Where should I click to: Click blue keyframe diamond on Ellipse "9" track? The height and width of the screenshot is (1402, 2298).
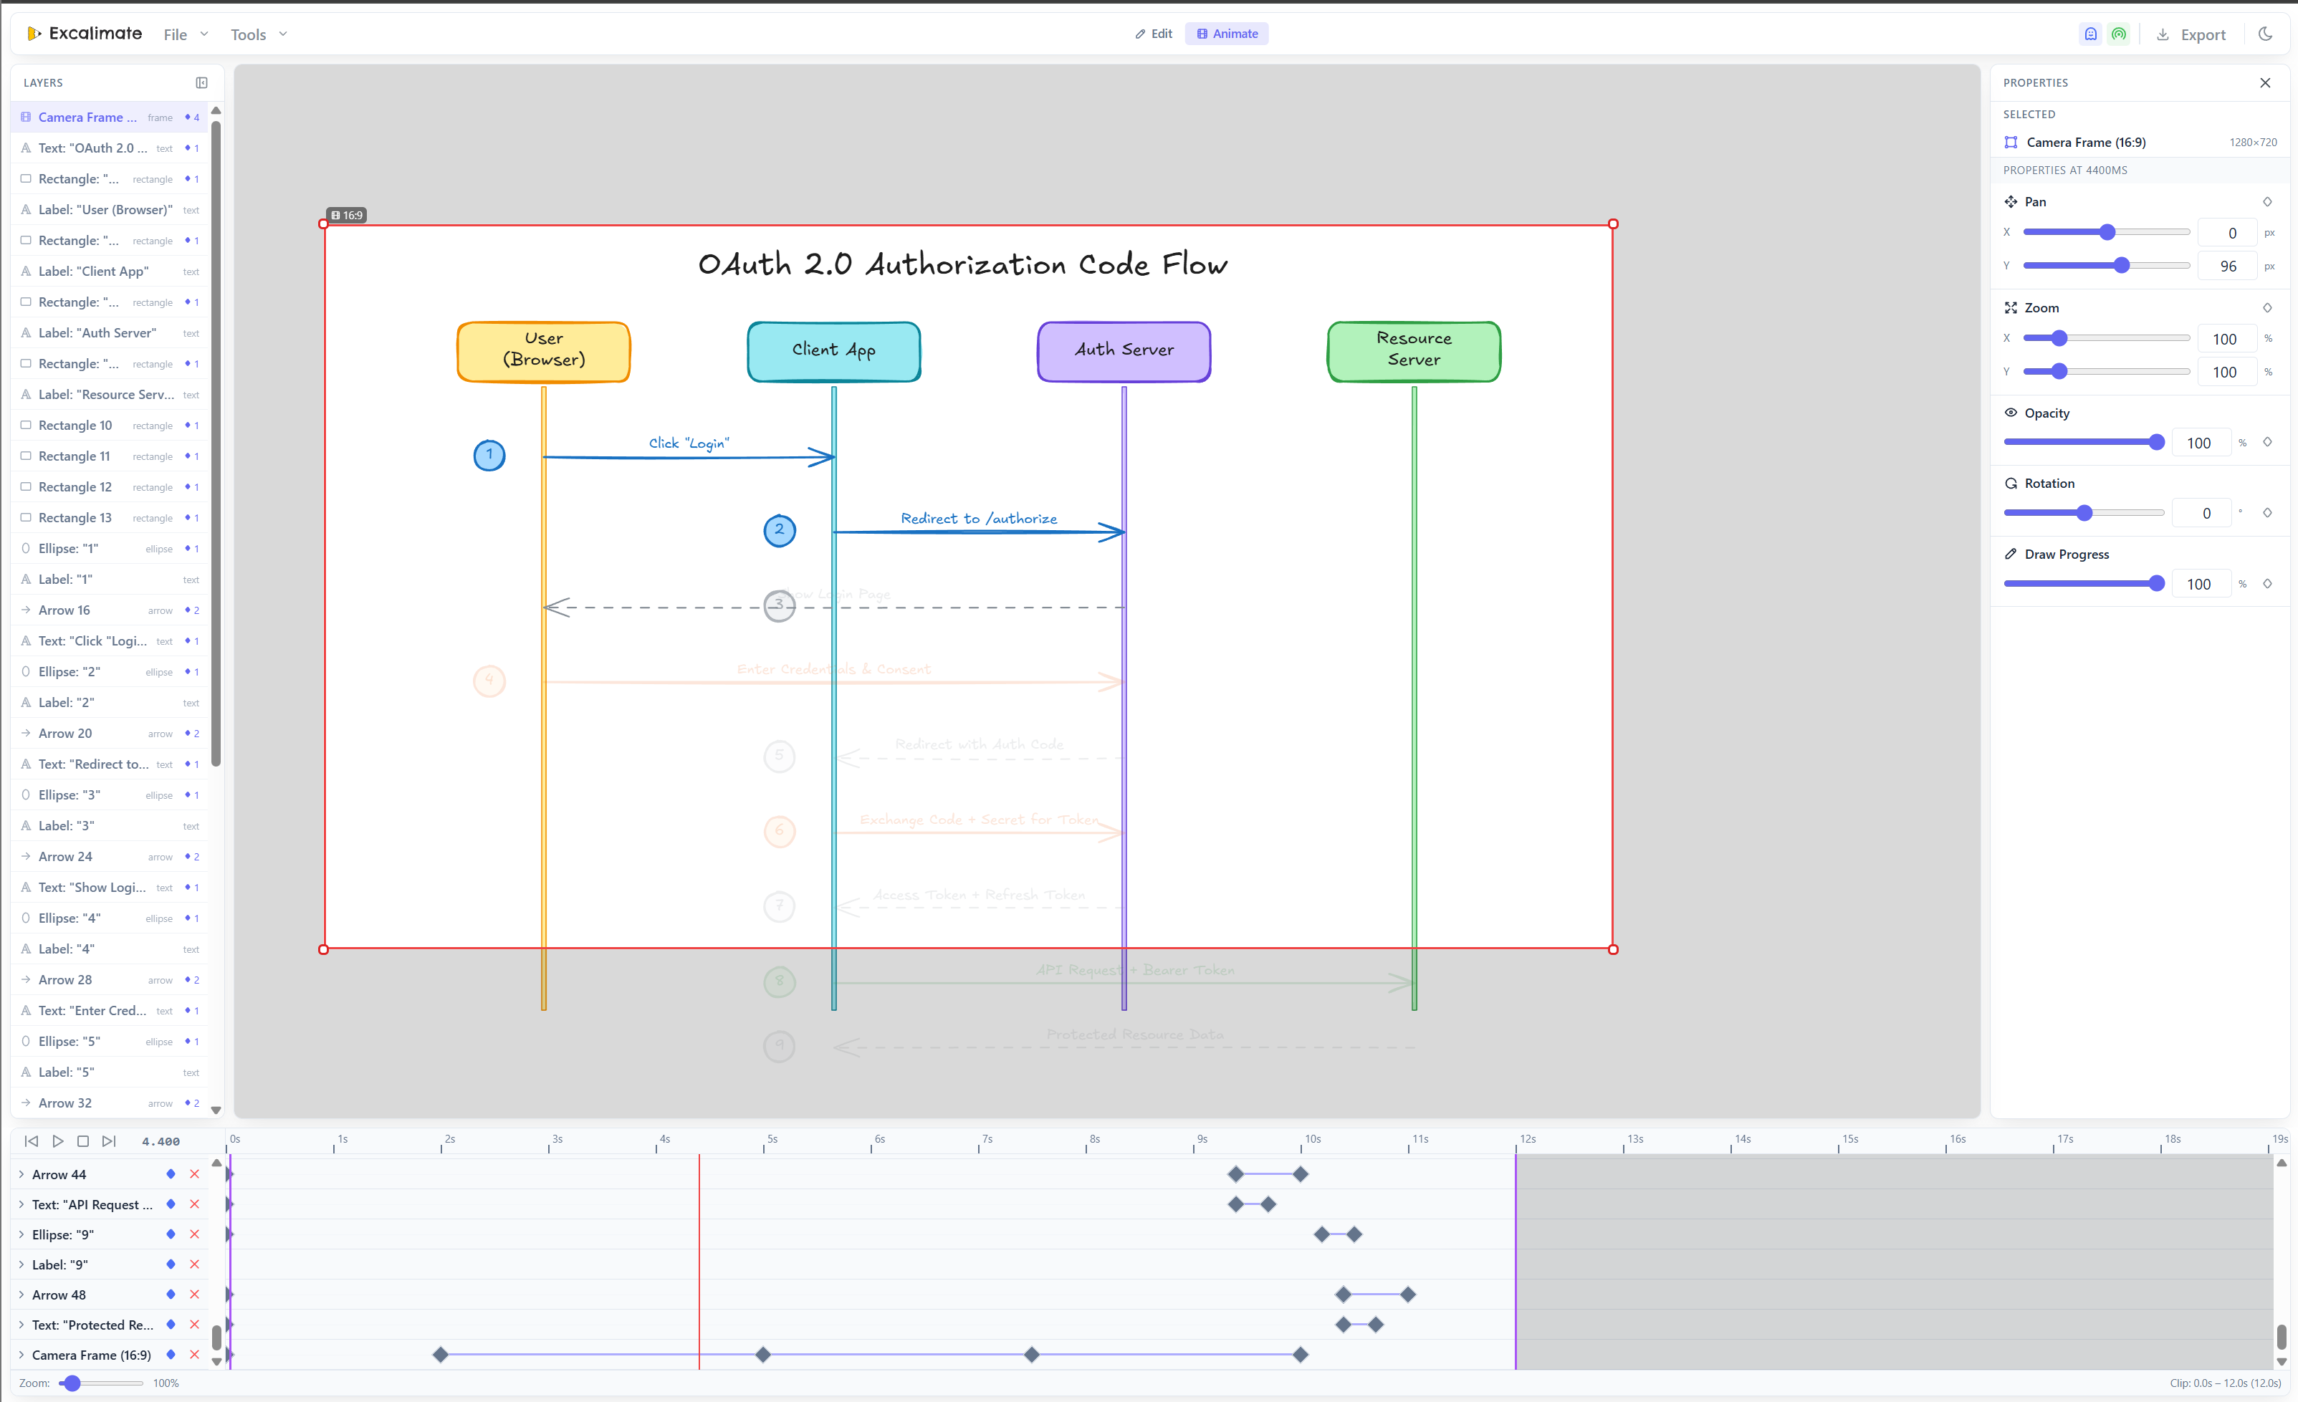coord(171,1234)
